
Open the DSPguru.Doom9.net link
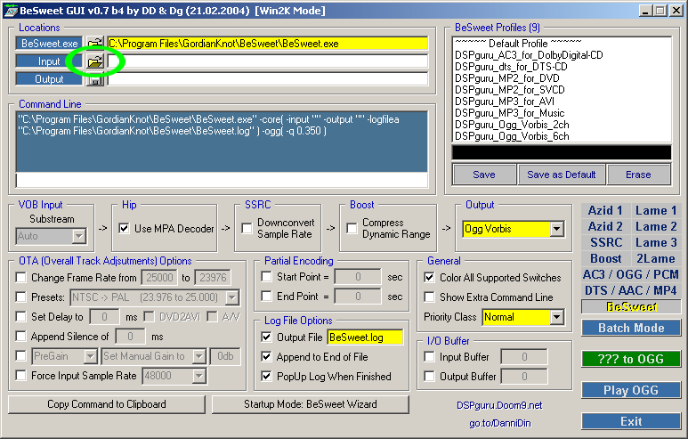[499, 405]
